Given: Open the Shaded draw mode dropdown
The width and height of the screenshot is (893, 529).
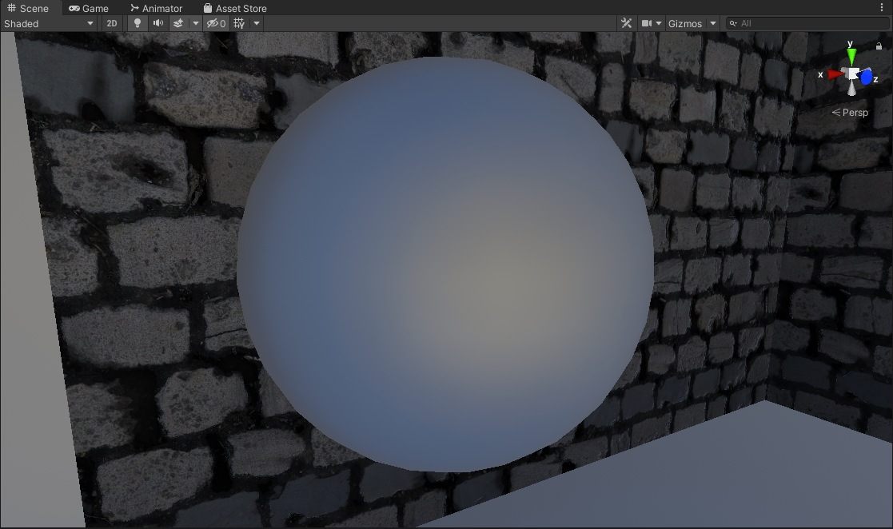Looking at the screenshot, I should [49, 23].
